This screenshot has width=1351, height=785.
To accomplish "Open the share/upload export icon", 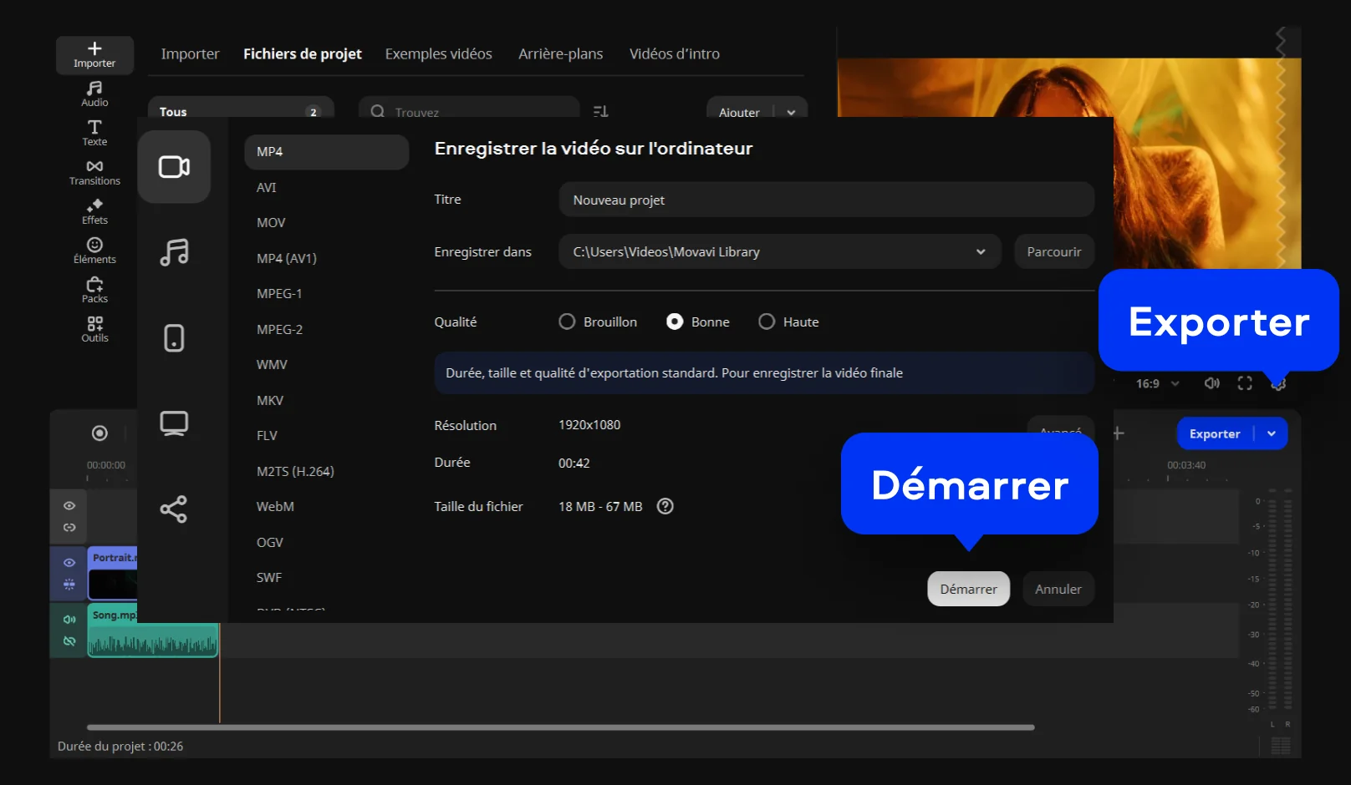I will click(174, 509).
